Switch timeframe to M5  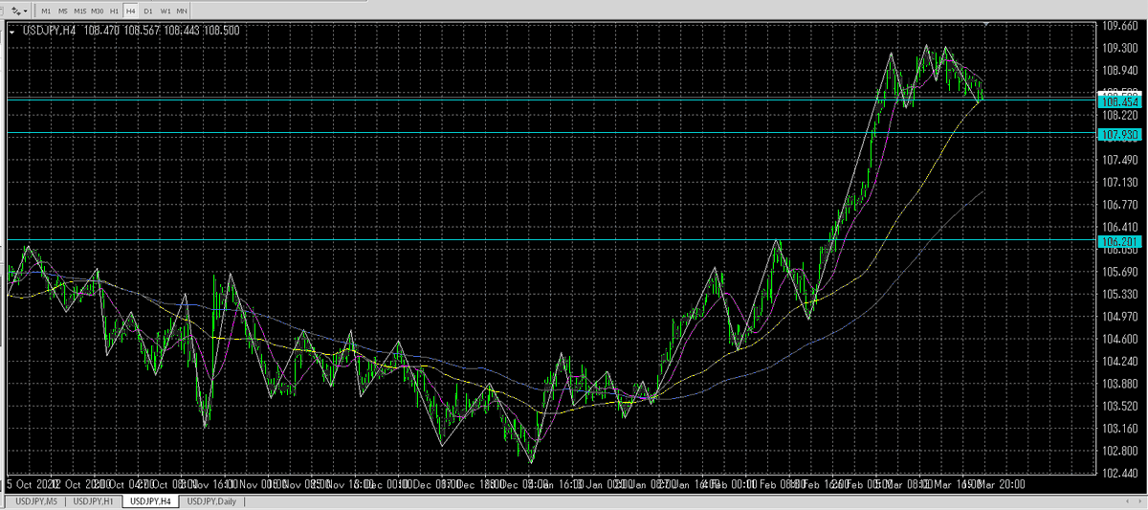(62, 10)
